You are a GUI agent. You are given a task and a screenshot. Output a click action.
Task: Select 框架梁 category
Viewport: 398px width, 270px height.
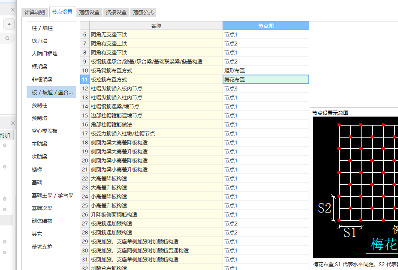(x=51, y=66)
